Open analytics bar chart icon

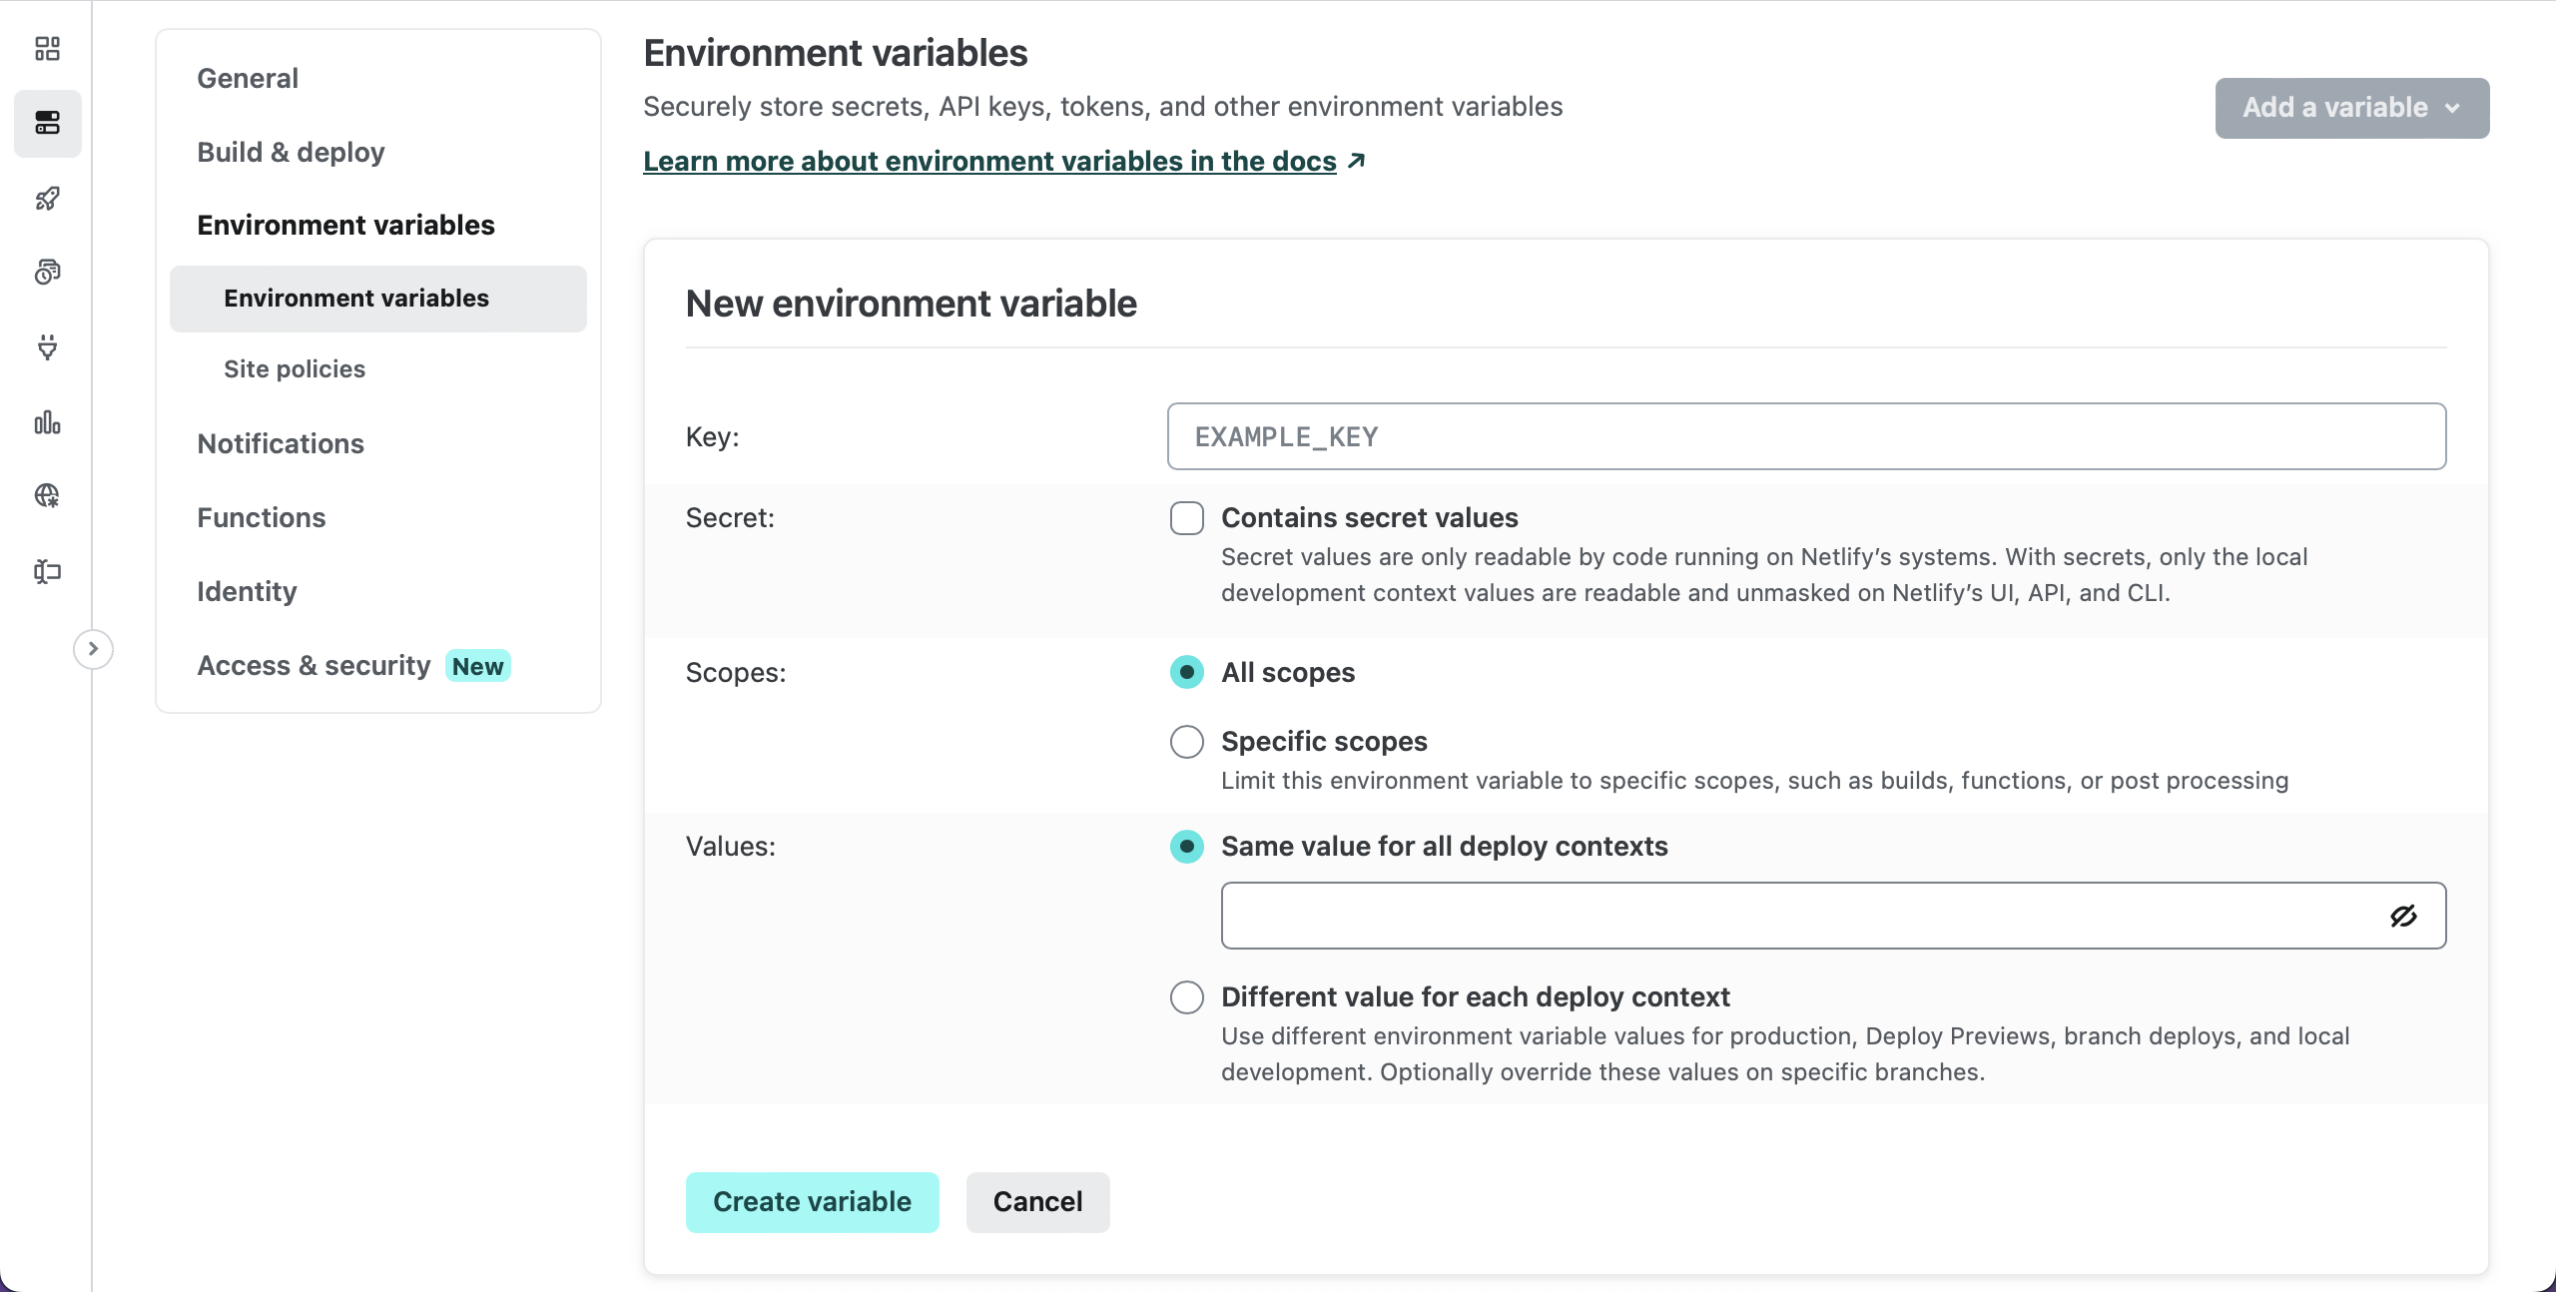pyautogui.click(x=47, y=422)
